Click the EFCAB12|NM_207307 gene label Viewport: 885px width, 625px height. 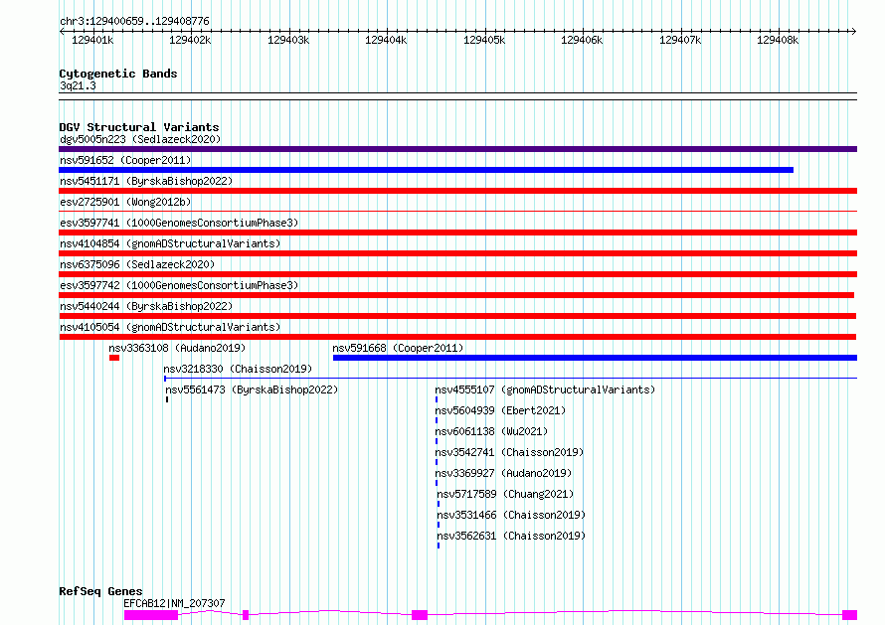tap(174, 603)
